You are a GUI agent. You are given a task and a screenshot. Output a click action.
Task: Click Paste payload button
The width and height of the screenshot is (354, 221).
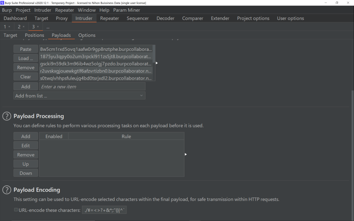pos(26,49)
